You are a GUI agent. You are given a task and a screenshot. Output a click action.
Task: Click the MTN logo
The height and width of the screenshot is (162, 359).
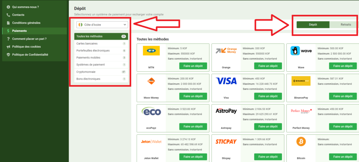tap(151, 50)
